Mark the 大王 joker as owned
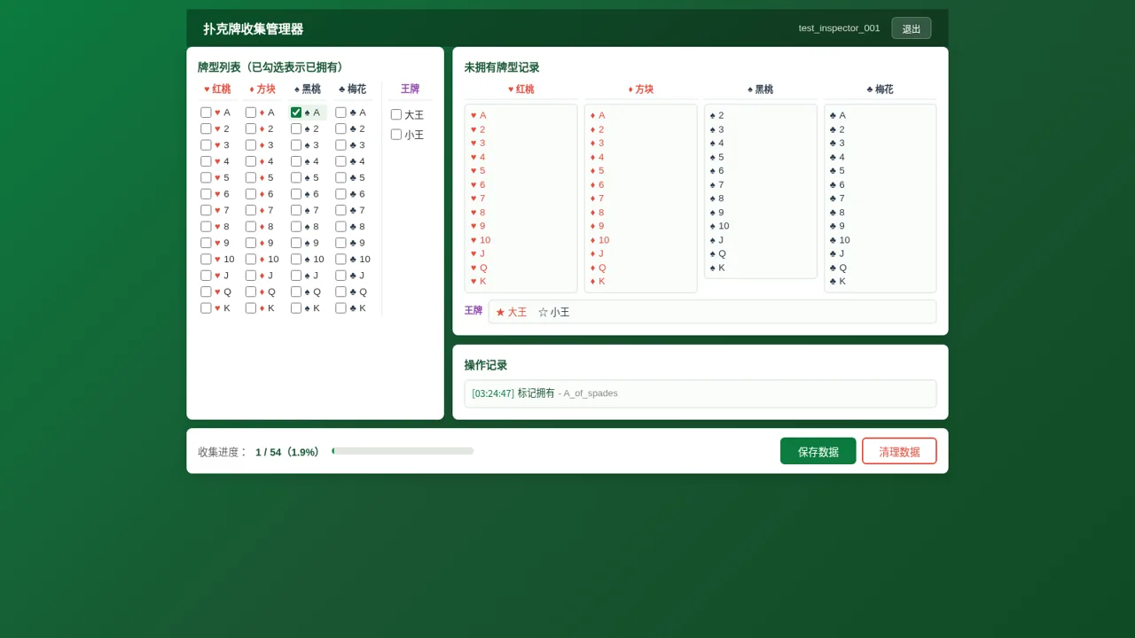Viewport: 1135px width, 638px height. (x=396, y=114)
